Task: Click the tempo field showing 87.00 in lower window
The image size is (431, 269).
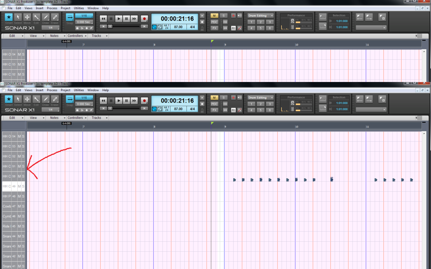Action: click(x=178, y=108)
